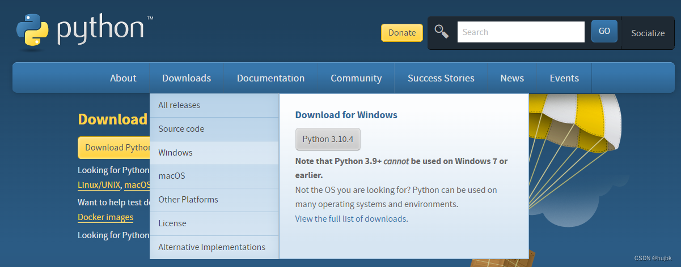The image size is (681, 267).
Task: Click the Donate button
Action: click(x=402, y=33)
